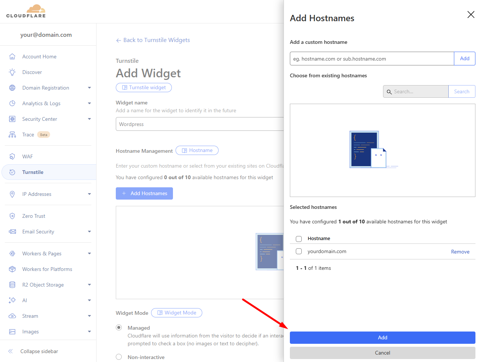Close the Add Hostnames panel

click(471, 14)
